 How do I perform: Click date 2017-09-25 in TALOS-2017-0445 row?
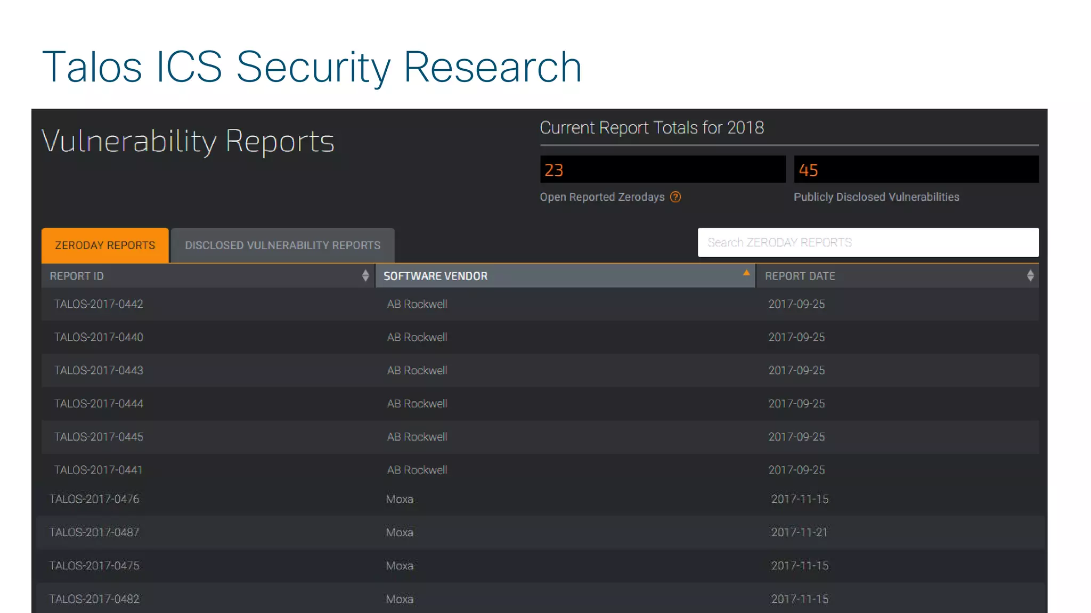coord(796,437)
